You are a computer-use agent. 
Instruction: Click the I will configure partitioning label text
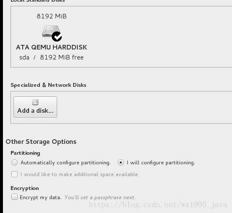tap(161, 163)
